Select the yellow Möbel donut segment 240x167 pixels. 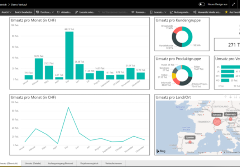pos(174,76)
